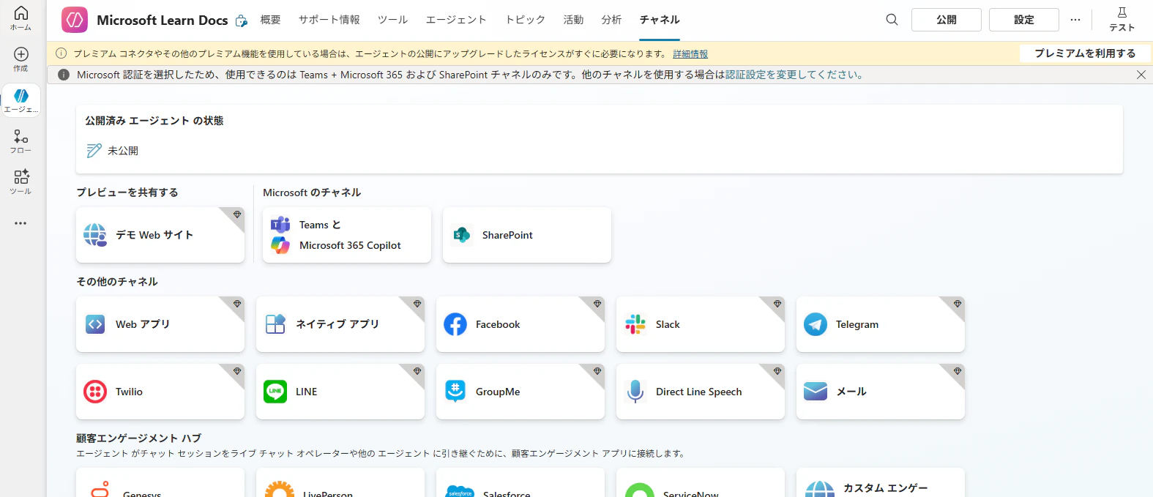Image resolution: width=1153 pixels, height=497 pixels.
Task: Open ツール in the left sidebar
Action: [20, 182]
